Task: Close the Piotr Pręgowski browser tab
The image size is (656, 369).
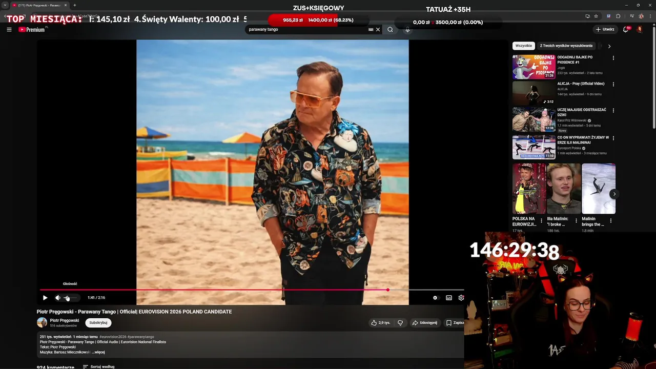Action: click(x=66, y=5)
